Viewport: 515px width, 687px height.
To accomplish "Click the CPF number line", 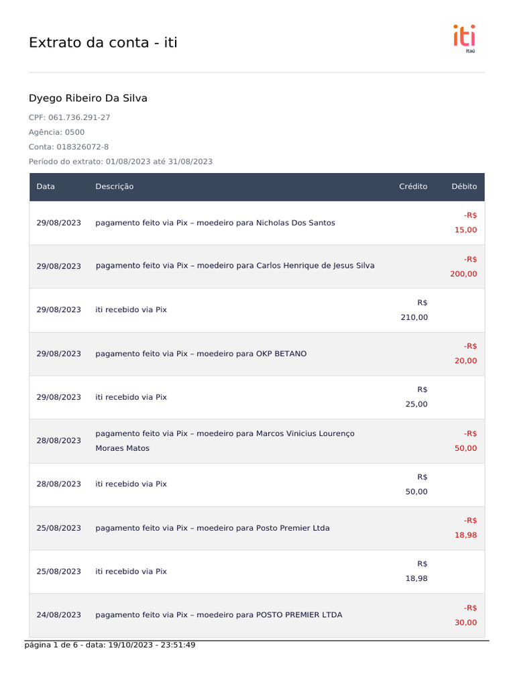I will [69, 117].
